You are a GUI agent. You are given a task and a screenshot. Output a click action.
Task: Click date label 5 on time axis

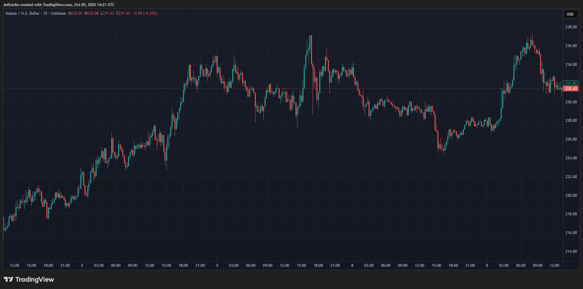(x=487, y=265)
